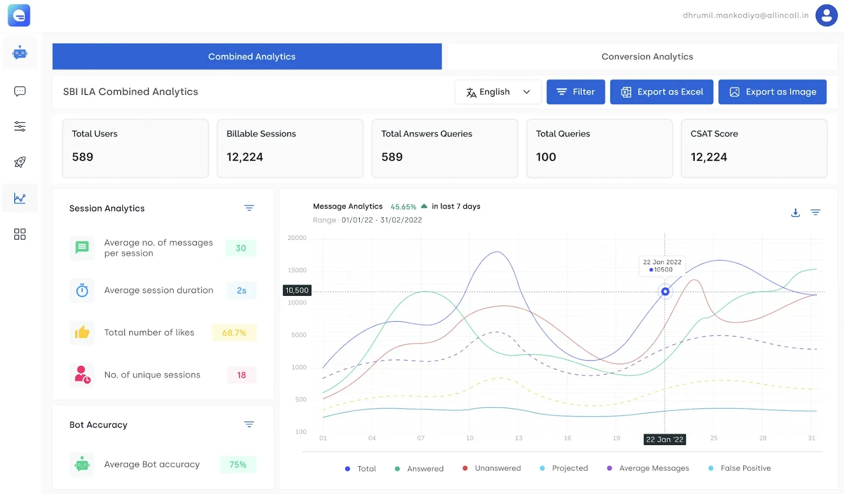Viewport: 844px width, 494px height.
Task: Click the thumbs-up likes icon
Action: click(82, 333)
